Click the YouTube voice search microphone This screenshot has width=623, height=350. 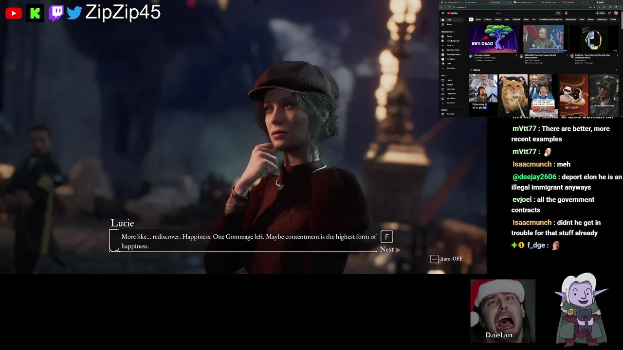[x=566, y=13]
